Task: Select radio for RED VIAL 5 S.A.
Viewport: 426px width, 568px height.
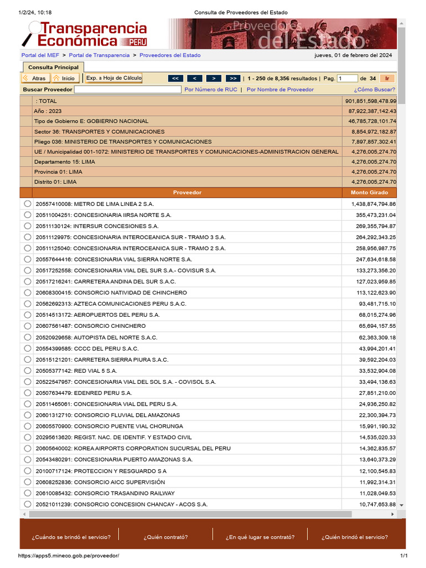Action: coord(28,371)
